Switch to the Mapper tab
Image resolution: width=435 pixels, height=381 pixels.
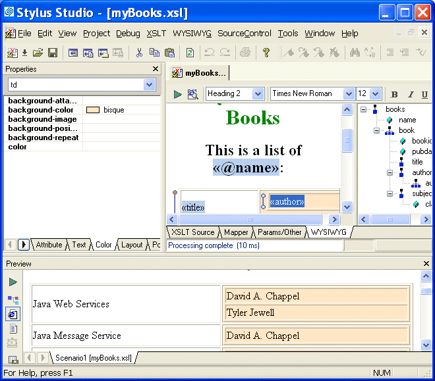point(236,232)
